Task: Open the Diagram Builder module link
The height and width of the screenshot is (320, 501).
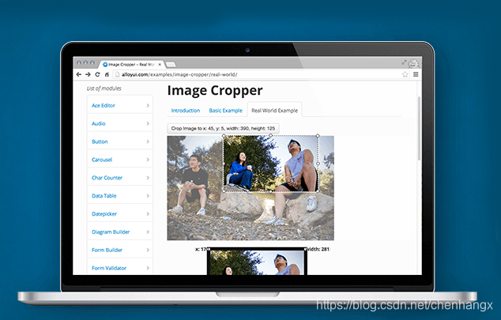Action: click(x=111, y=232)
